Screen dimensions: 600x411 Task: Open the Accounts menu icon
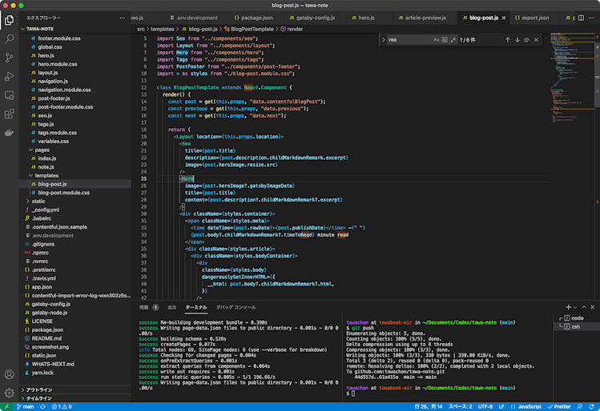point(9,374)
